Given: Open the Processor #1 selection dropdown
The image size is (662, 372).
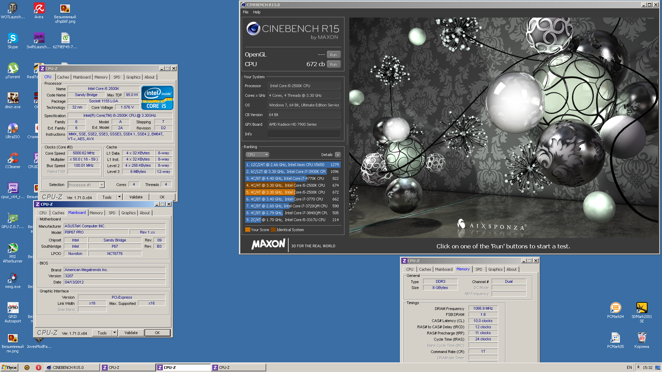Looking at the screenshot, I should click(x=86, y=185).
